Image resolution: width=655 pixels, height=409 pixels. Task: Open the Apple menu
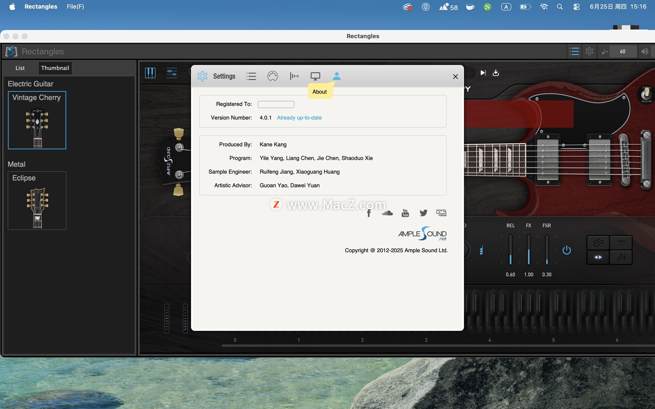click(x=12, y=7)
